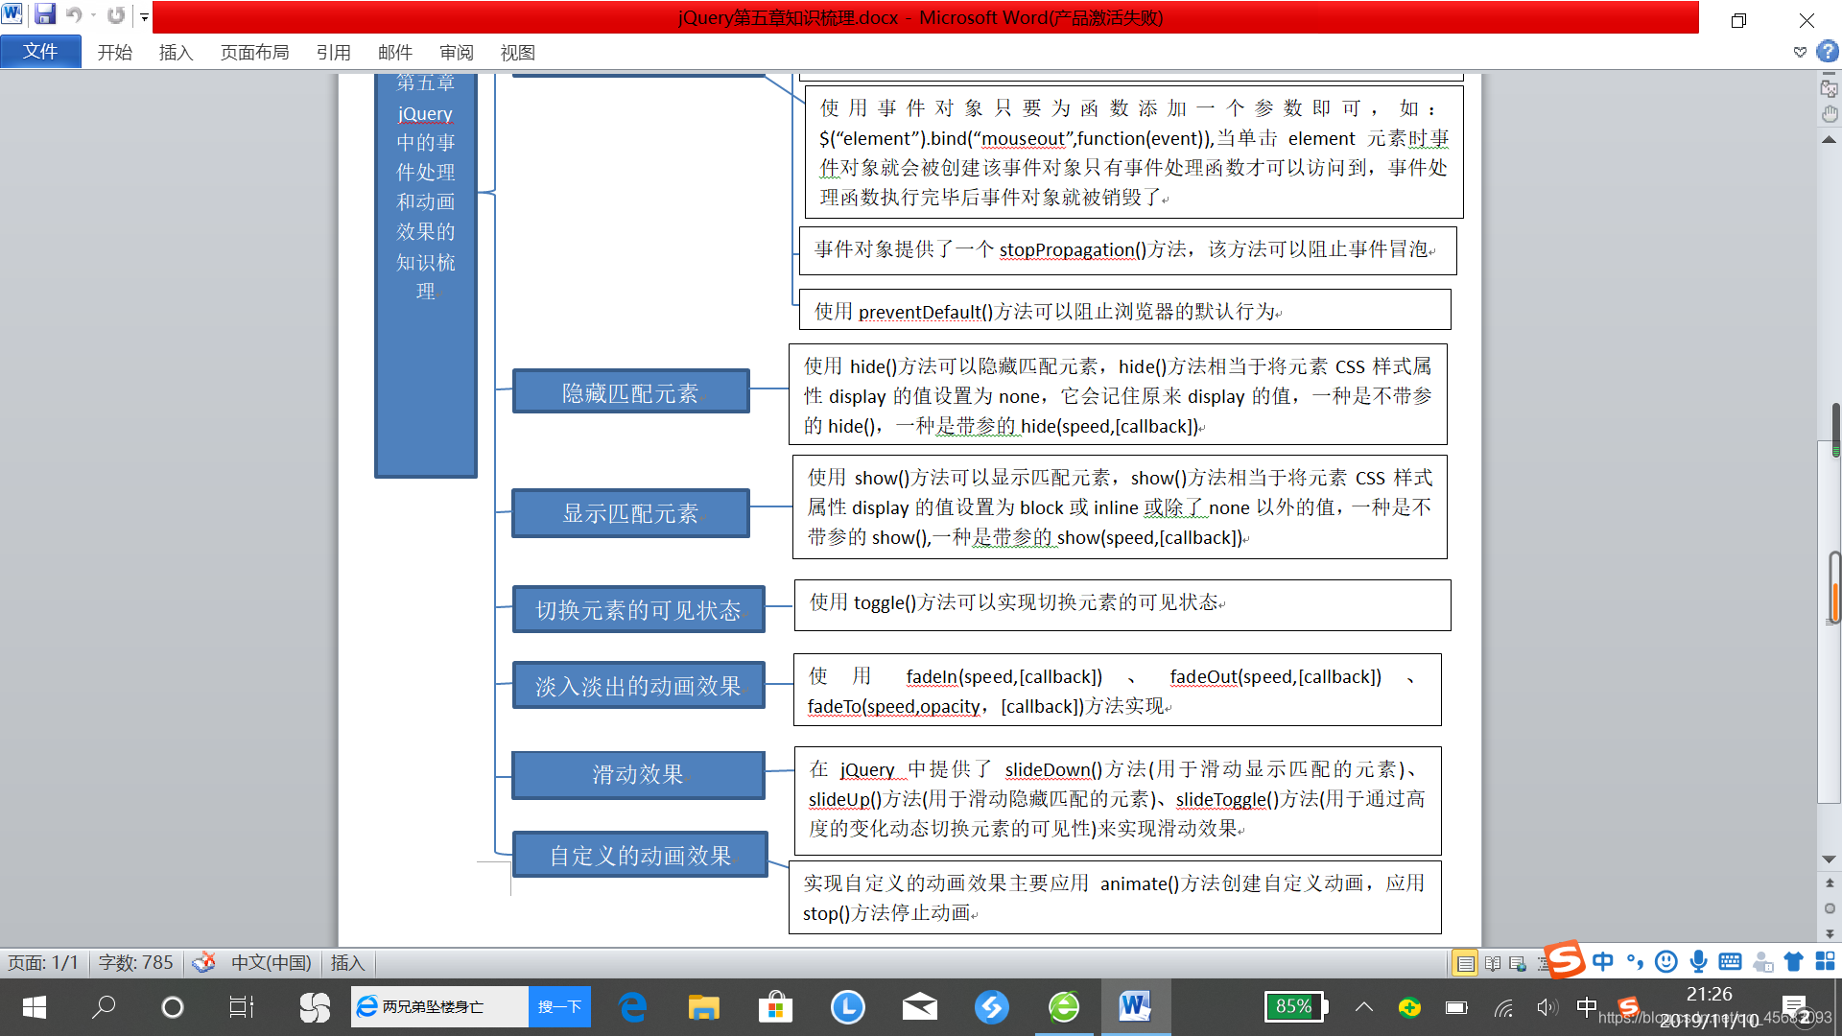This screenshot has height=1036, width=1842.
Task: Click the hand pan icon above scrollbar
Action: [1830, 114]
